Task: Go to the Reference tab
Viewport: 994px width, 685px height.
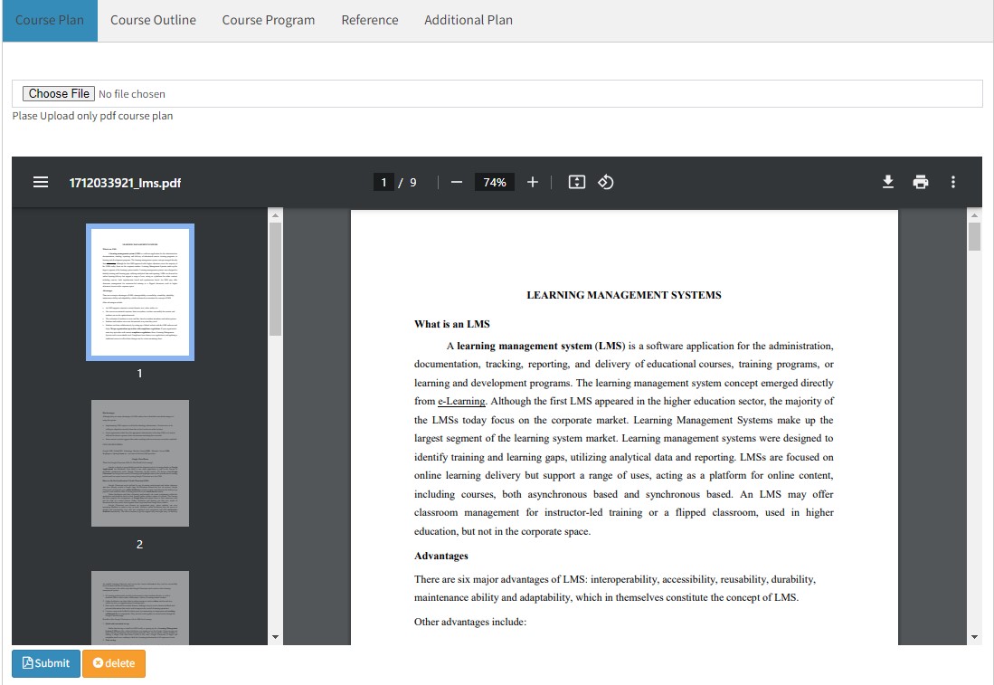Action: tap(370, 20)
